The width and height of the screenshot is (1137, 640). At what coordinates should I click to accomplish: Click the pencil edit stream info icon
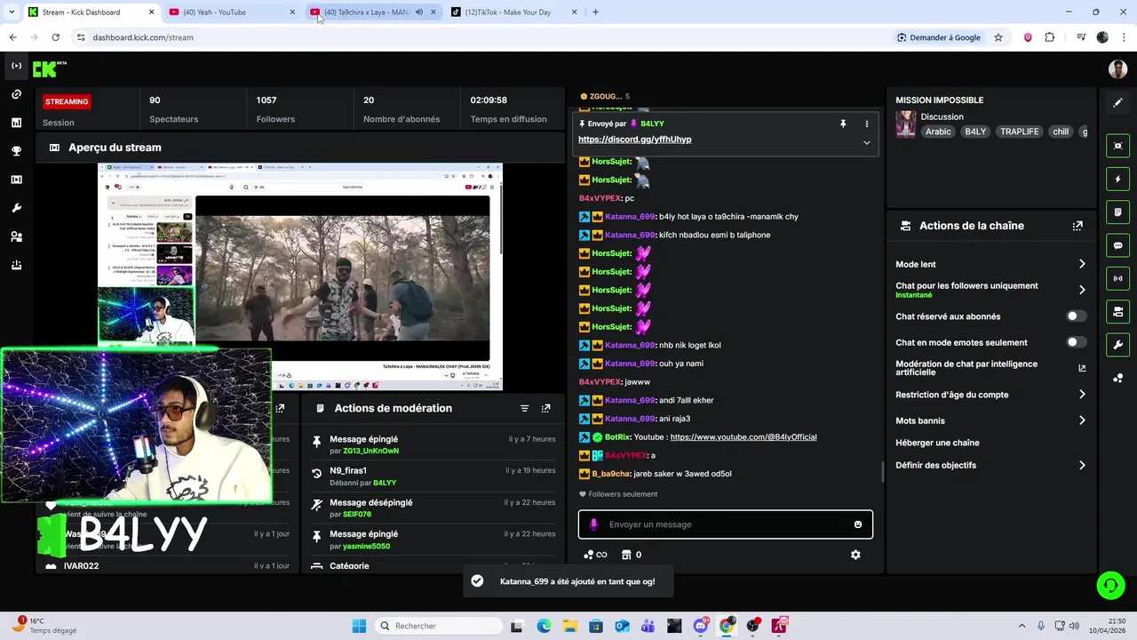tap(1117, 103)
